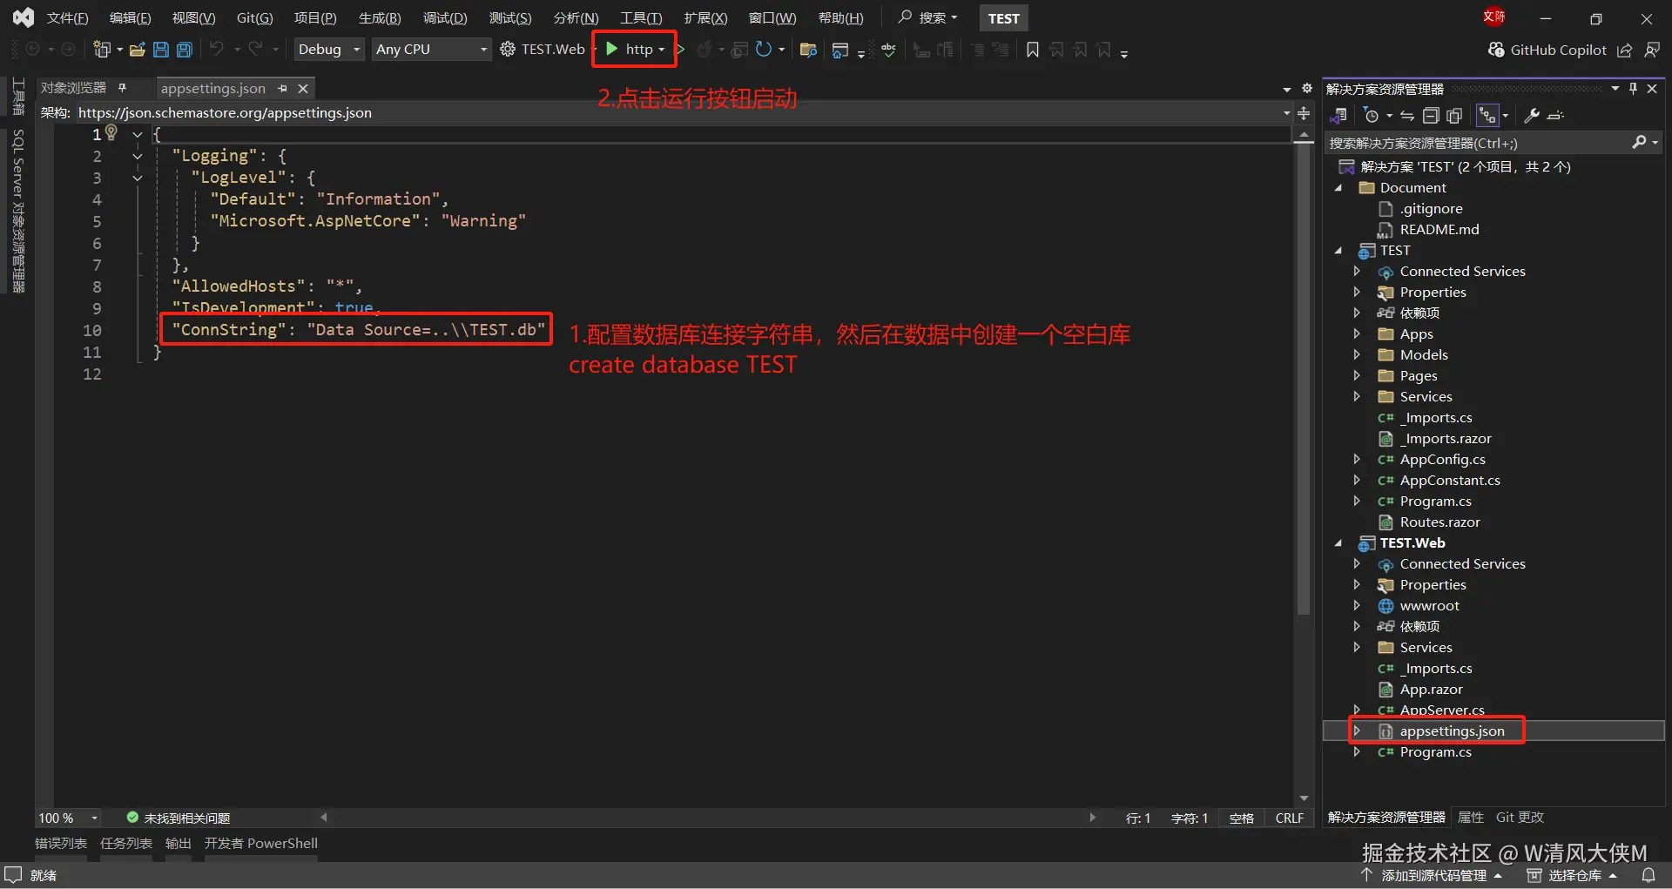Open the Git(G) menu

[x=254, y=18]
